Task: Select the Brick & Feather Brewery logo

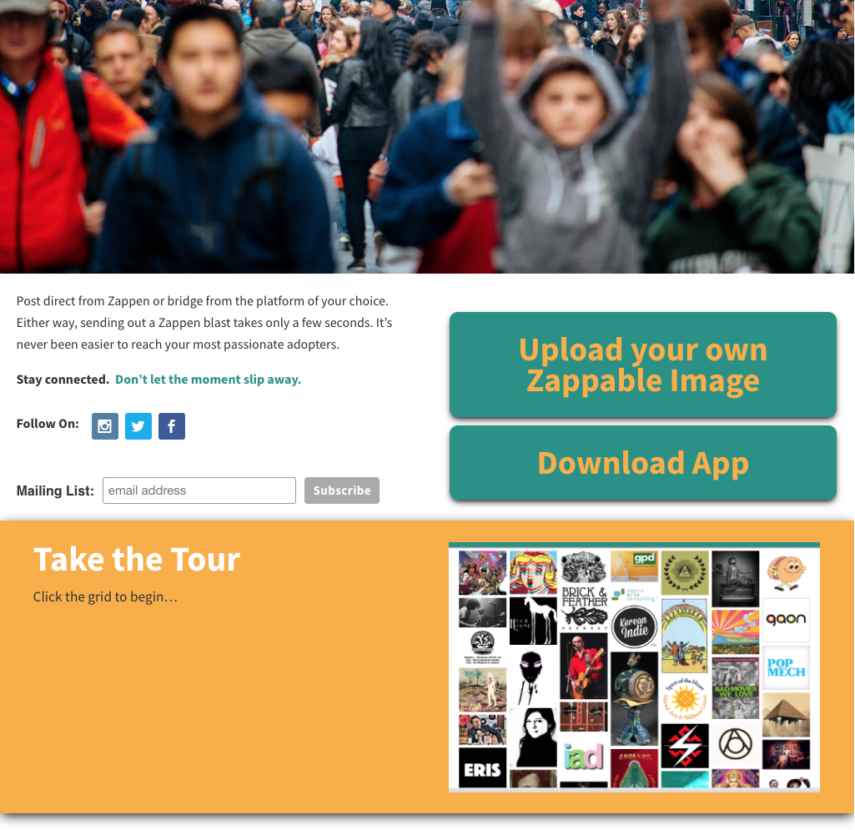Action: (x=584, y=608)
